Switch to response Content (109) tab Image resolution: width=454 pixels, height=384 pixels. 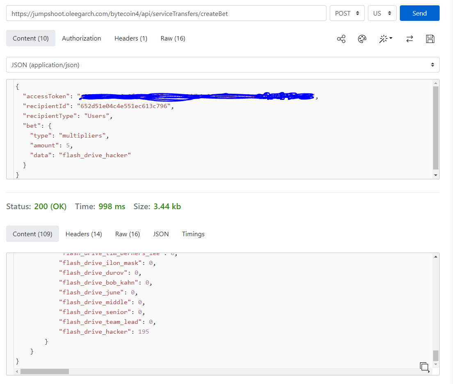(32, 234)
